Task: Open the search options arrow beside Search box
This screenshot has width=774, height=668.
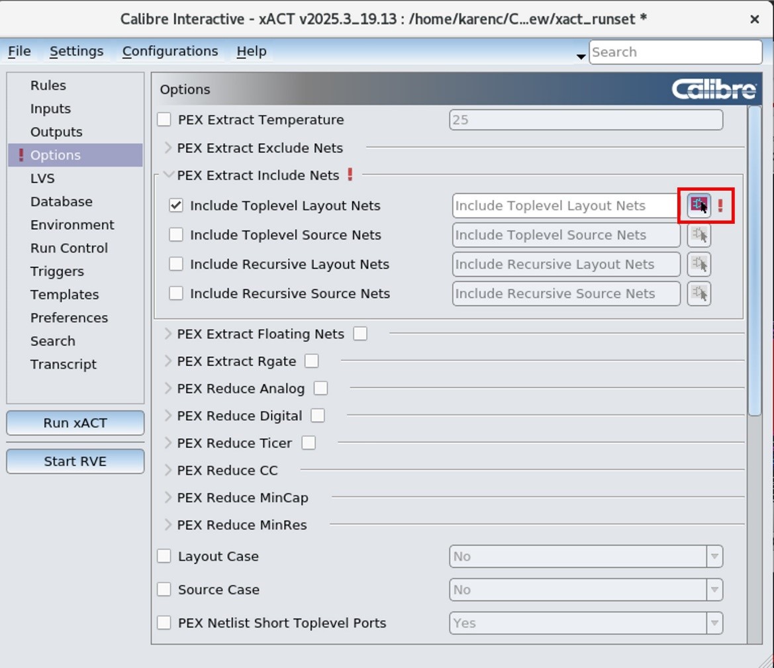Action: coord(581,57)
